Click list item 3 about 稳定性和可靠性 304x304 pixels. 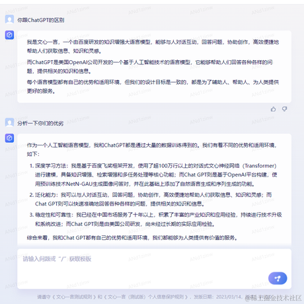click(x=156, y=219)
